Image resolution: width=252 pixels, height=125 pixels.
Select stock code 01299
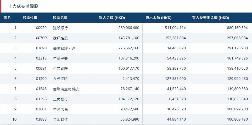(x=41, y=79)
